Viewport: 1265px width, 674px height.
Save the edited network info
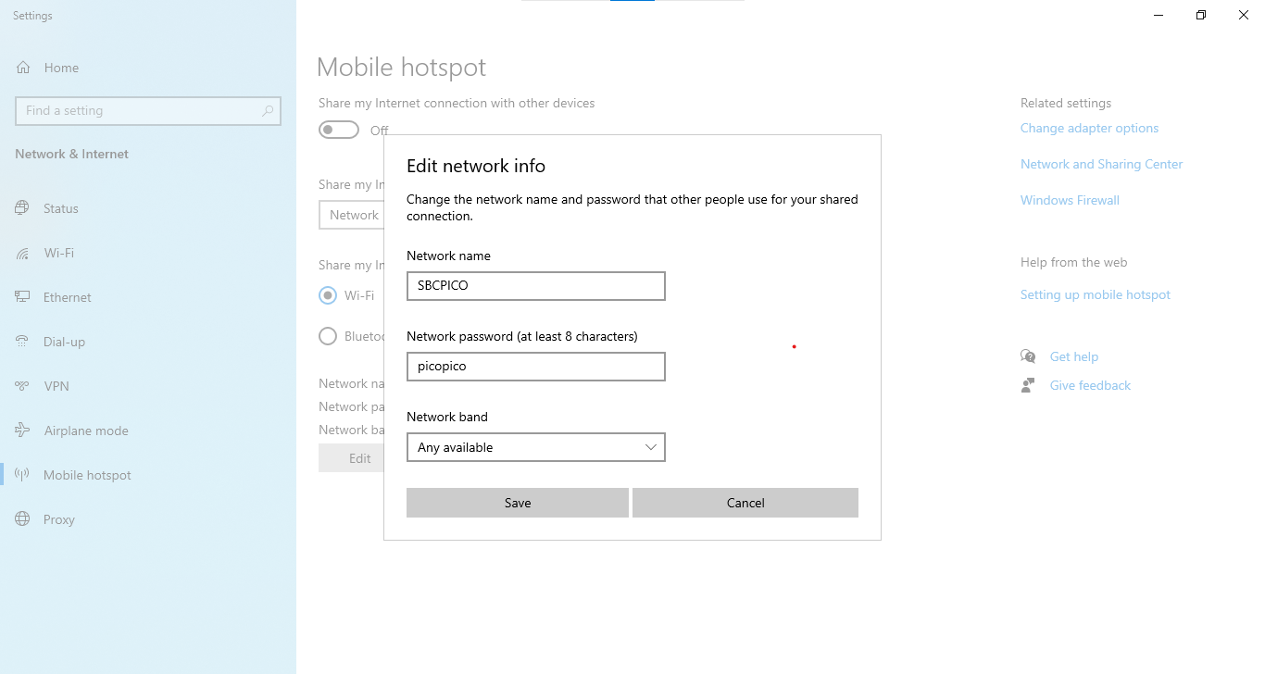tap(517, 503)
